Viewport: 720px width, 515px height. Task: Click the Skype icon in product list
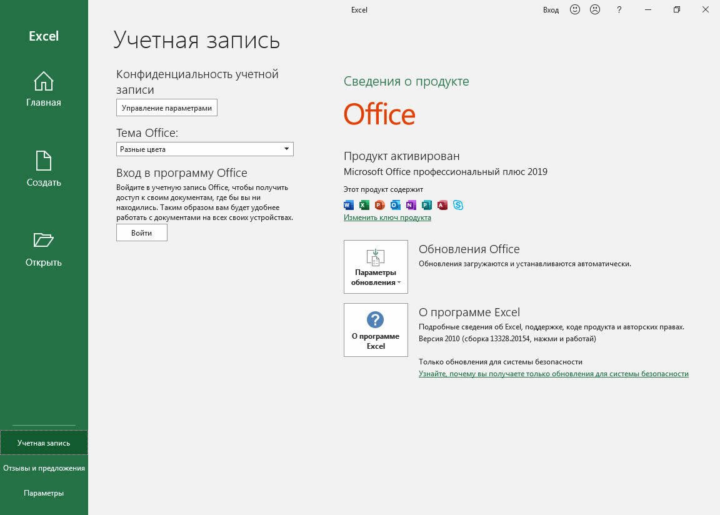coord(458,205)
